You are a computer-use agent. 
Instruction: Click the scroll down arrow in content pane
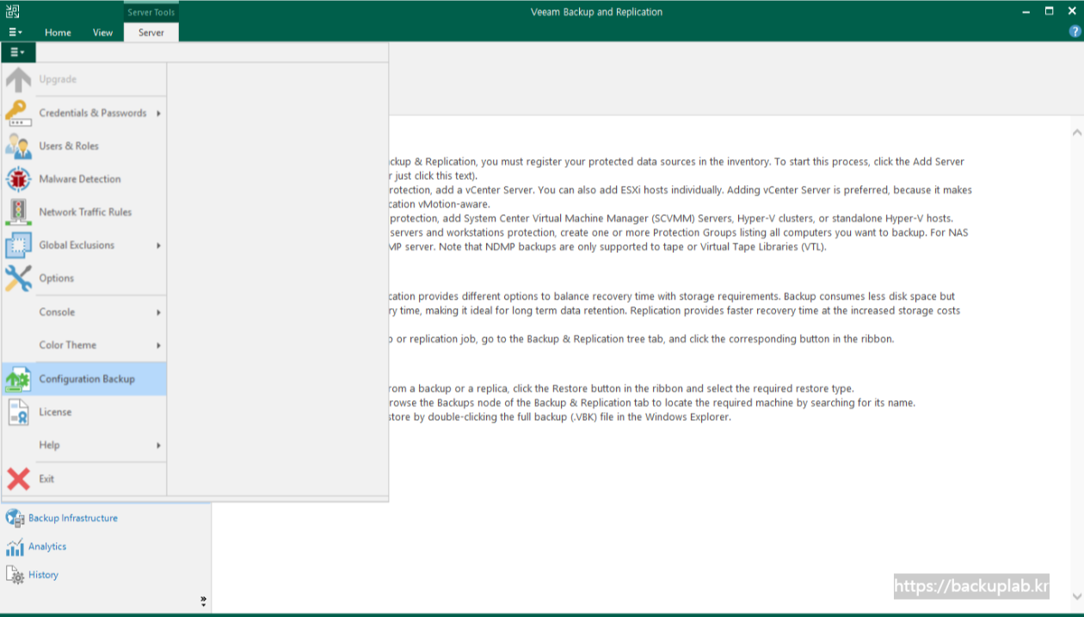tap(1077, 595)
